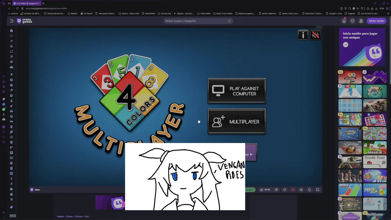The width and height of the screenshot is (391, 220).
Task: Open the 'kantai collection' bookmark
Action: [x=267, y=13]
